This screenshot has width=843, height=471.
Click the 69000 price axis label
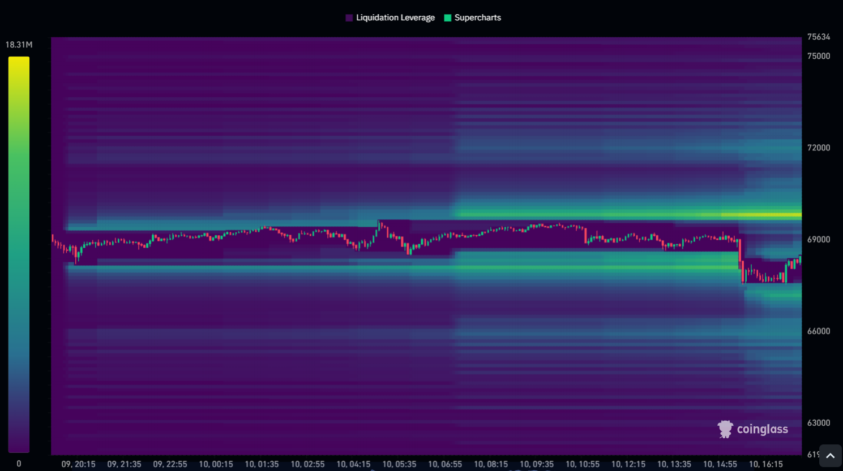819,240
